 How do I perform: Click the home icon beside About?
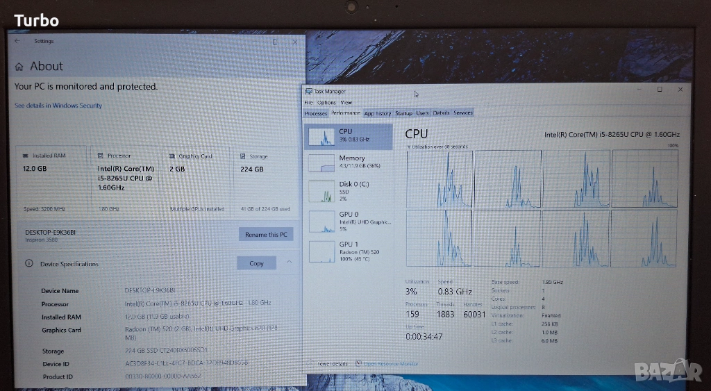point(19,67)
